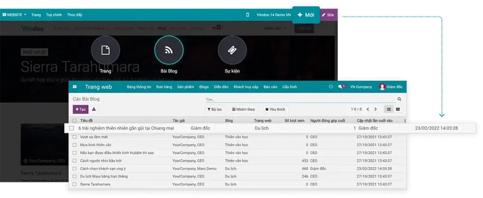Tick the checkbox for Vượt xa tầm mắt

pyautogui.click(x=74, y=137)
